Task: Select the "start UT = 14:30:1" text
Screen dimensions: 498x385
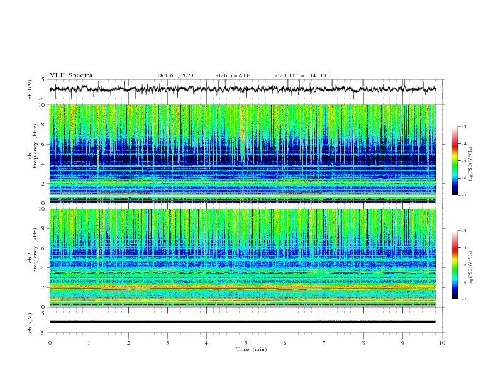Action: (x=304, y=75)
